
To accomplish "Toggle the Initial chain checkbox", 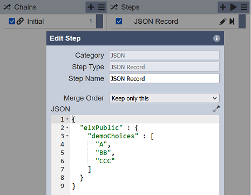I will pos(12,21).
